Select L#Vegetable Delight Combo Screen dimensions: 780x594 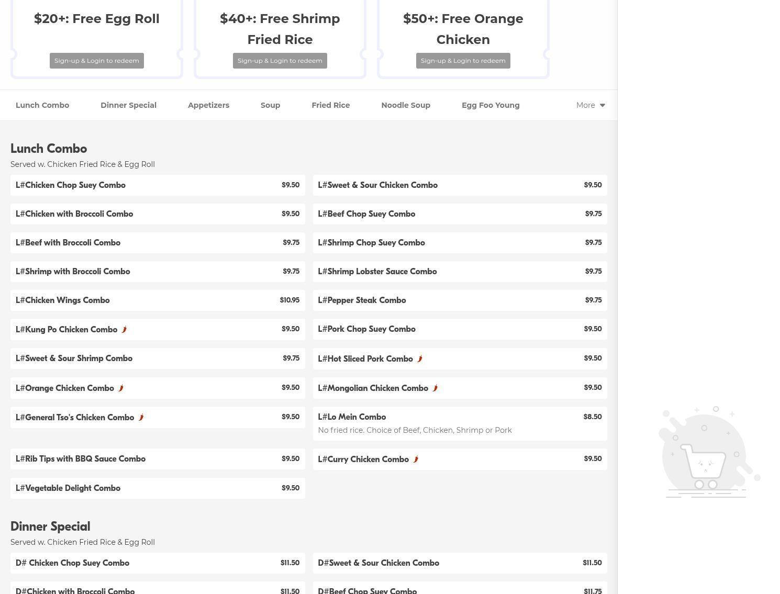[158, 488]
